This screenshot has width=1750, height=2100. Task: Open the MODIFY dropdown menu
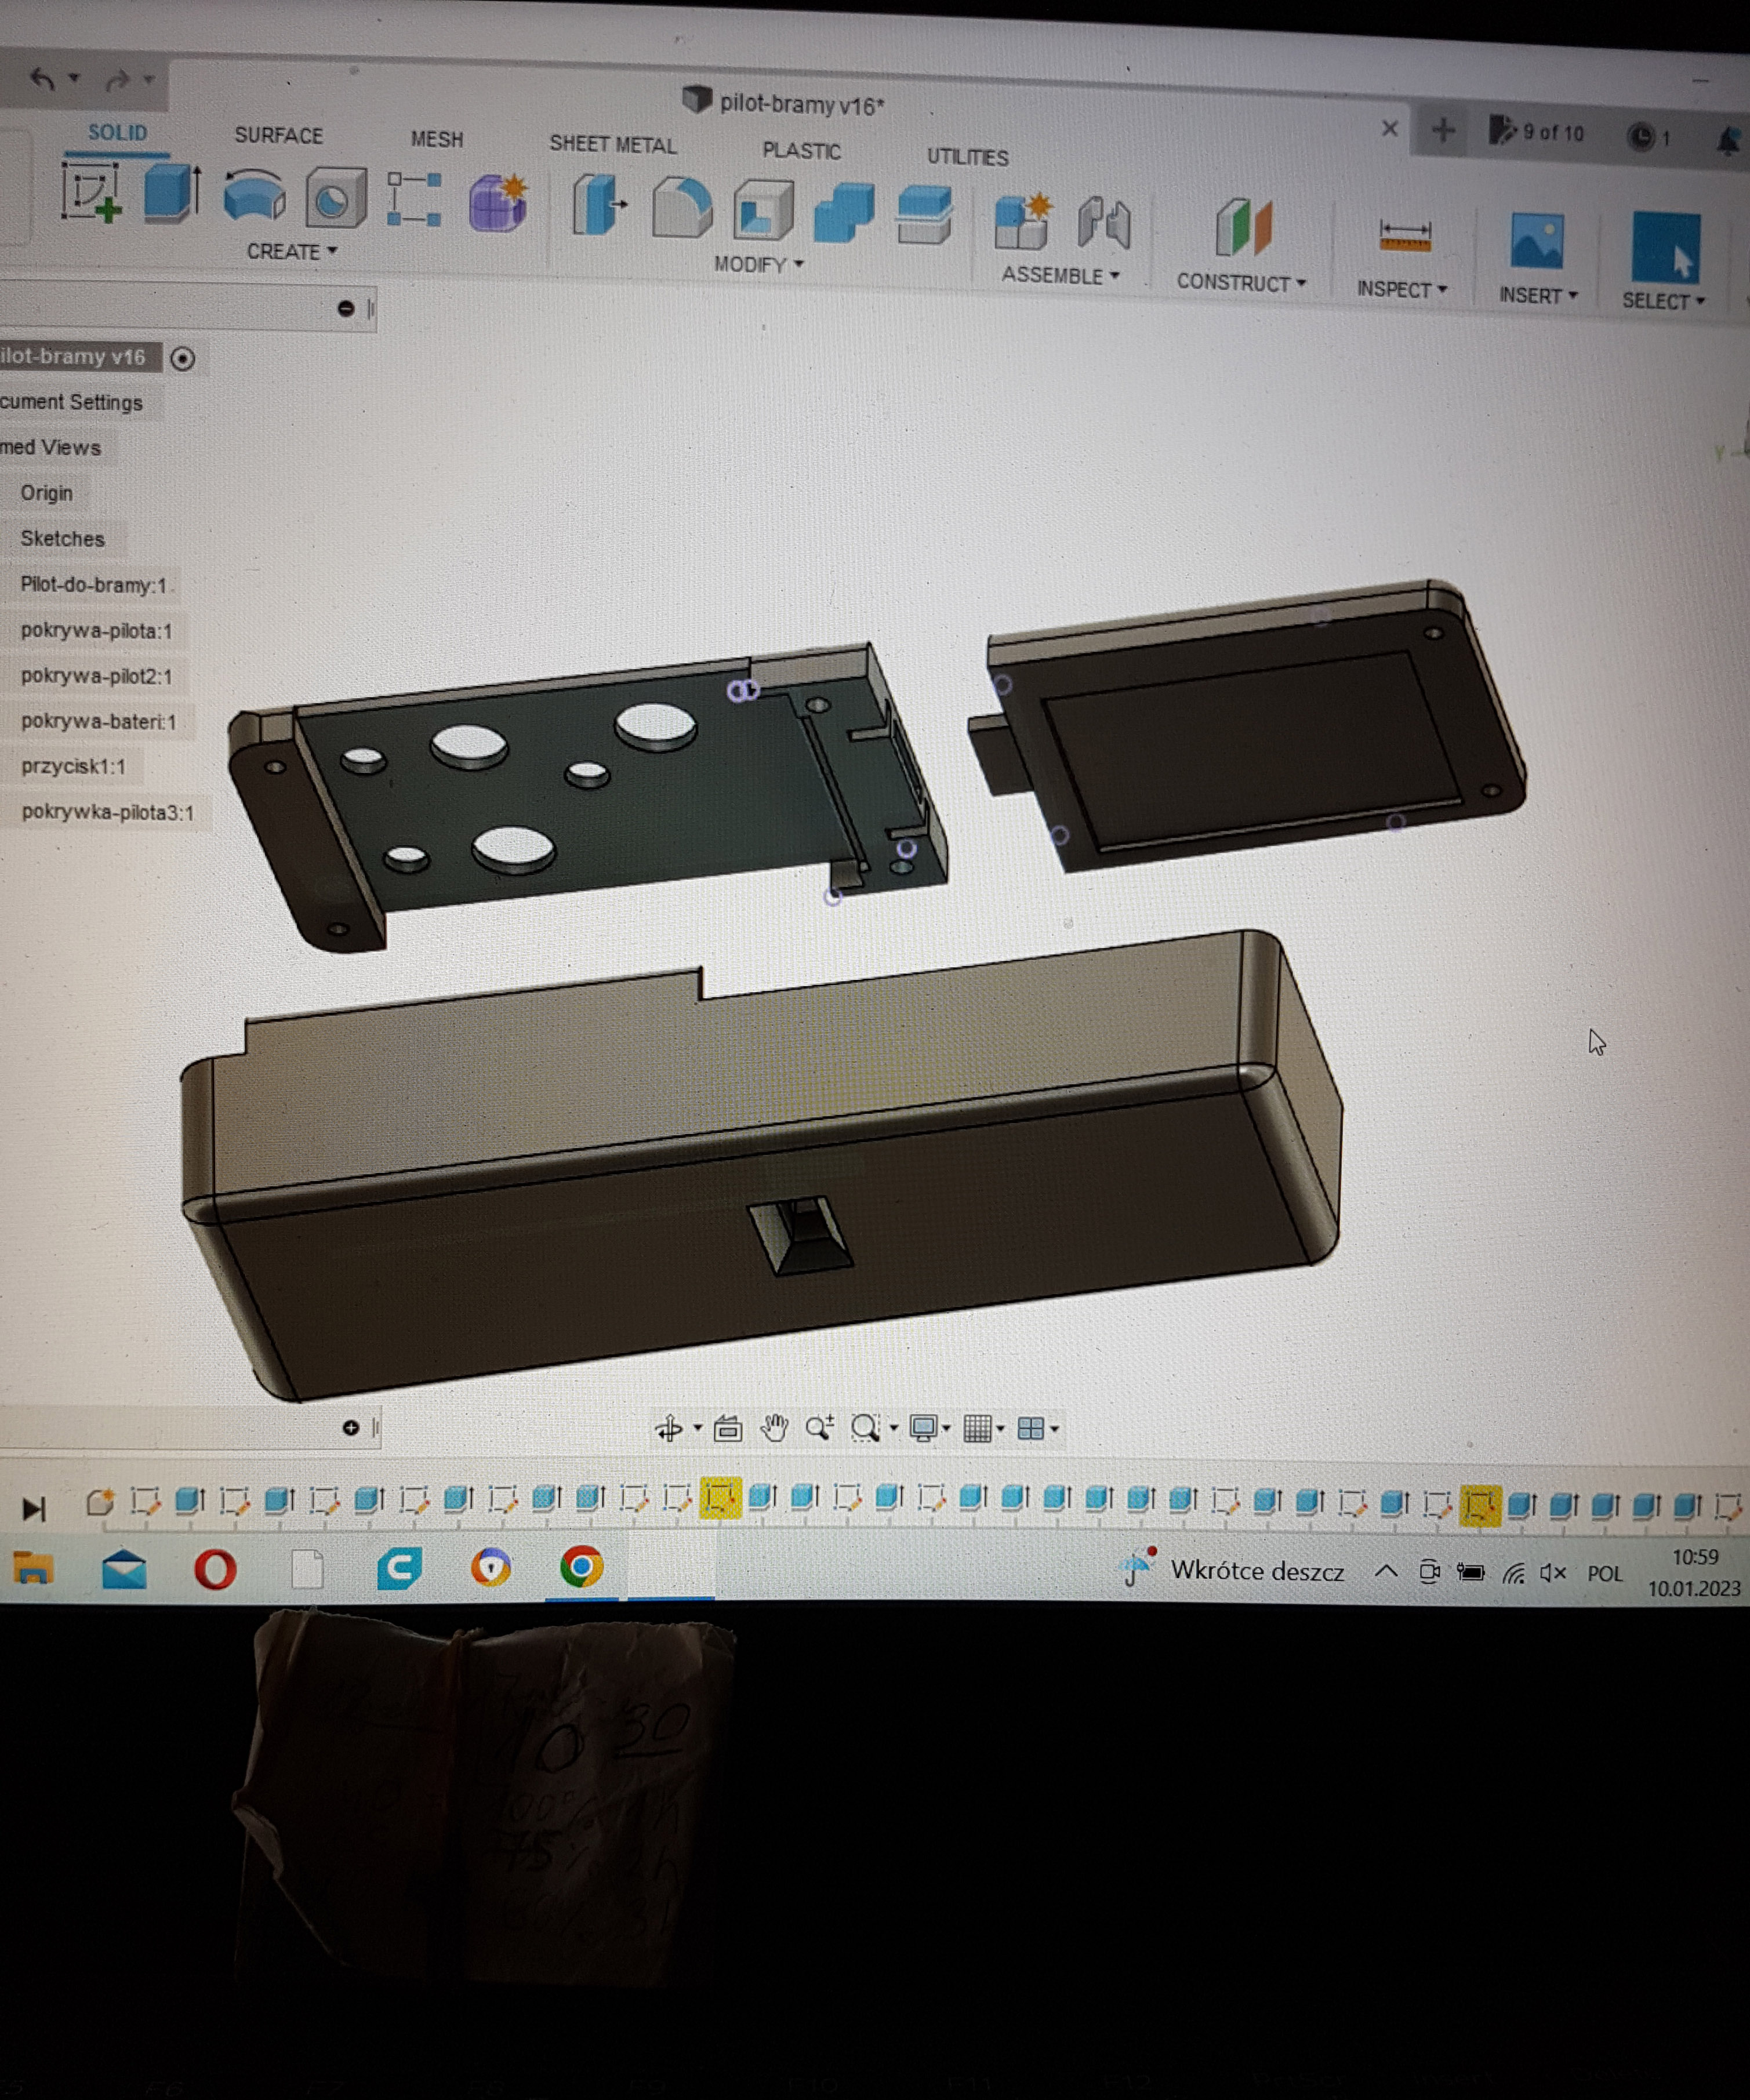pos(758,265)
